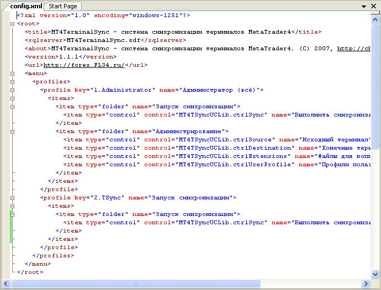This screenshot has width=381, height=290.
Task: Collapse the Администрирование folder item
Action: [12, 131]
